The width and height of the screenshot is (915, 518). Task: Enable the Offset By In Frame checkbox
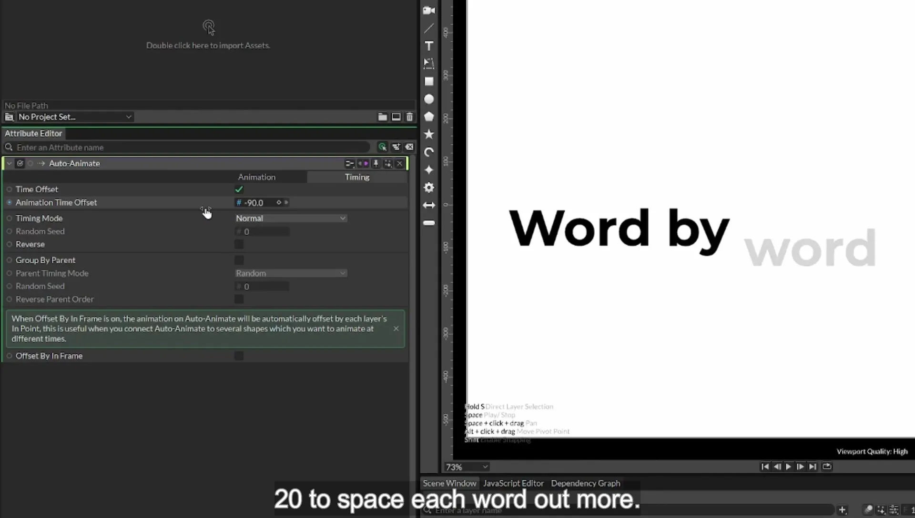coord(239,356)
